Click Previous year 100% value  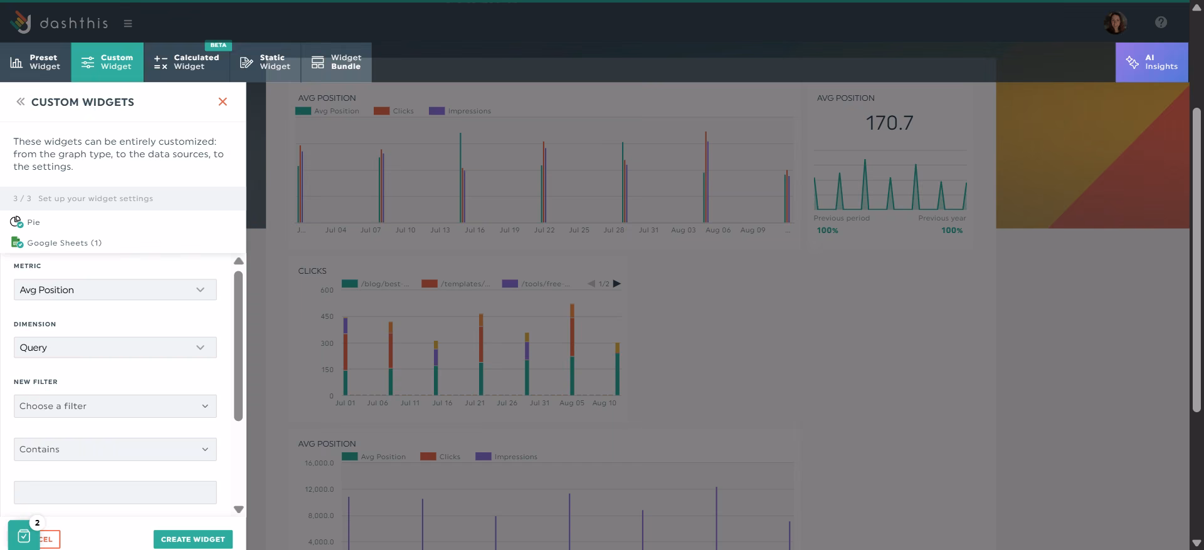[952, 231]
